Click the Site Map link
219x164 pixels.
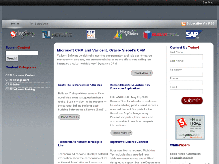point(208,2)
